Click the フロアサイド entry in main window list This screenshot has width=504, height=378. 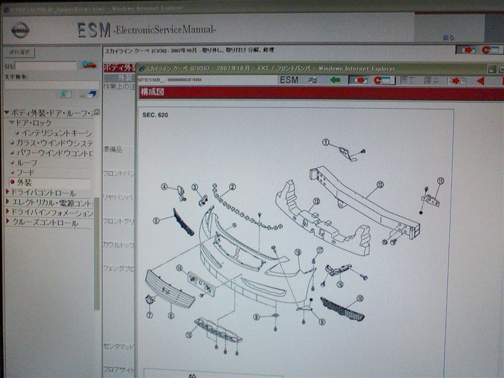(119, 370)
